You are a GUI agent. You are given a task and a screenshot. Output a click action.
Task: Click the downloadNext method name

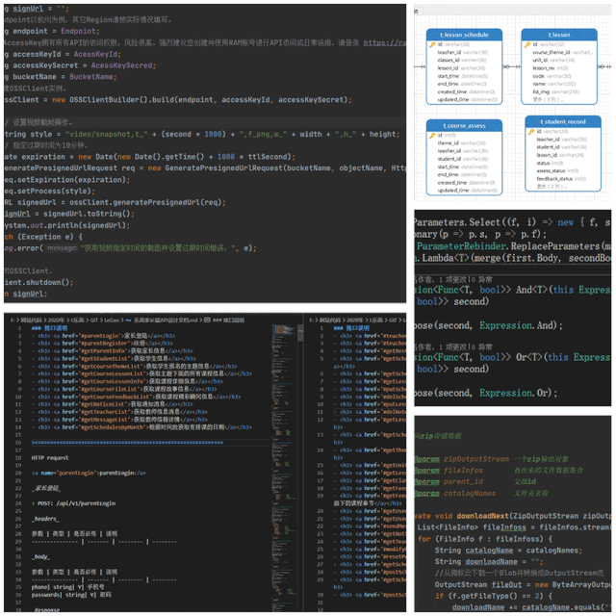(x=483, y=516)
